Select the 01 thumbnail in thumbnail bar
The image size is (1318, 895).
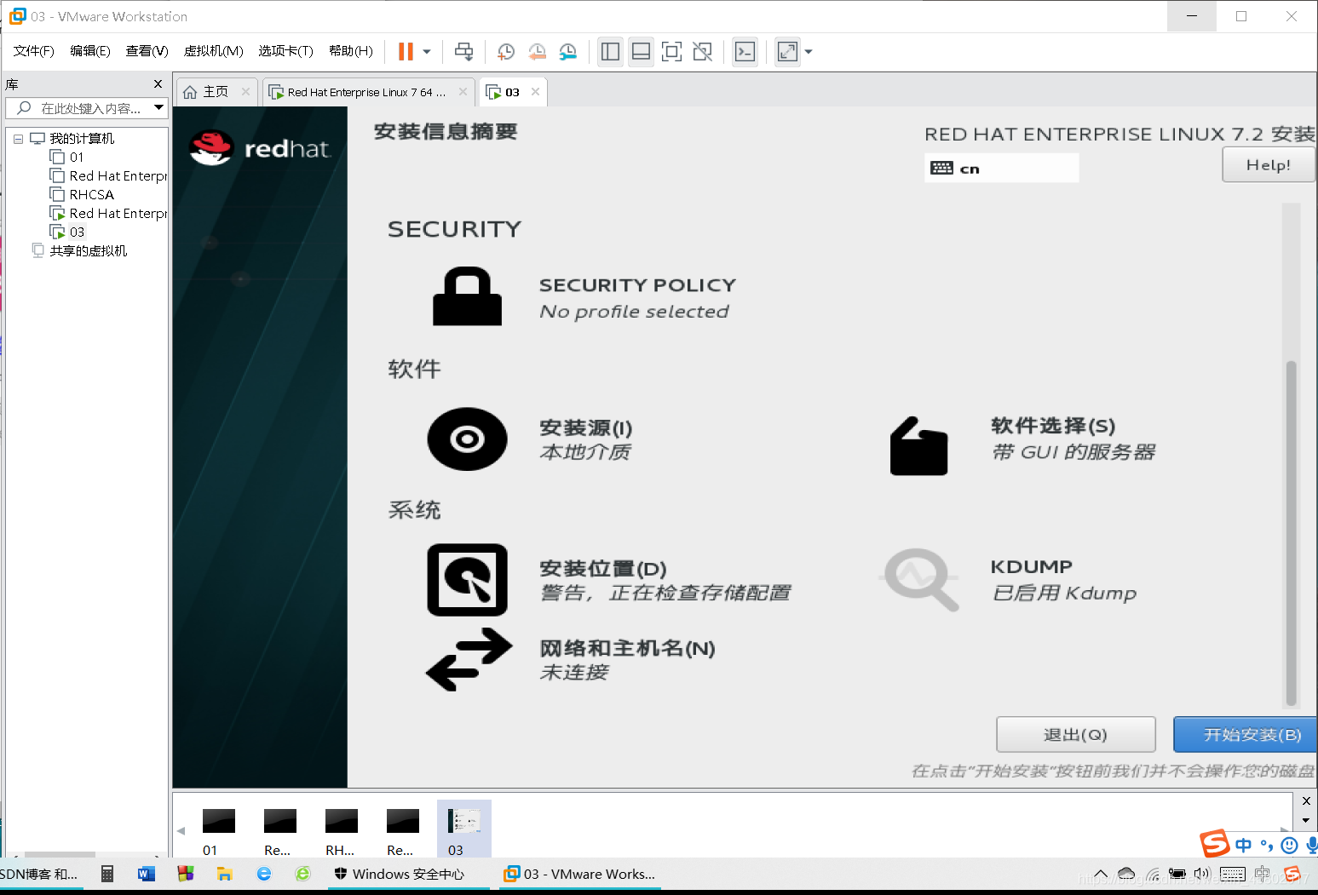coord(218,829)
